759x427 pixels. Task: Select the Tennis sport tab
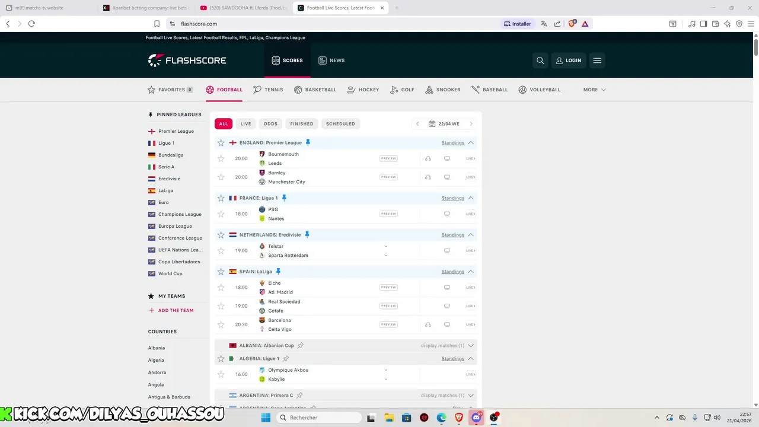[268, 90]
